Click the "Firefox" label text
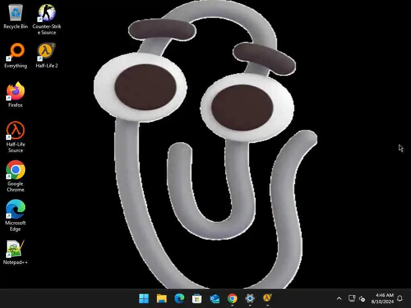411x308 pixels. pos(16,105)
